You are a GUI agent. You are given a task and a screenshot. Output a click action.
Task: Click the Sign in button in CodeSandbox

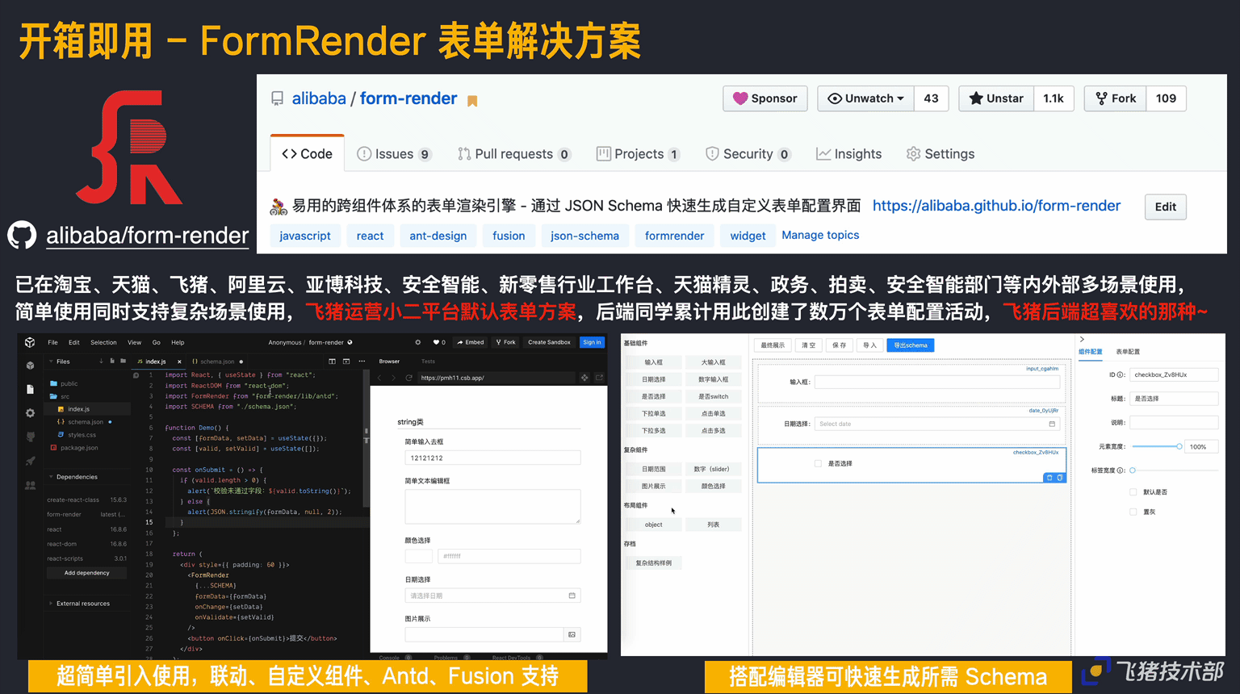point(592,342)
